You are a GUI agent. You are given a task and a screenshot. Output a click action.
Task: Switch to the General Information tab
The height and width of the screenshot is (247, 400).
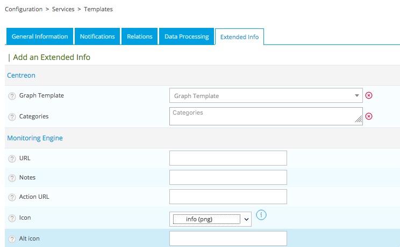(40, 36)
